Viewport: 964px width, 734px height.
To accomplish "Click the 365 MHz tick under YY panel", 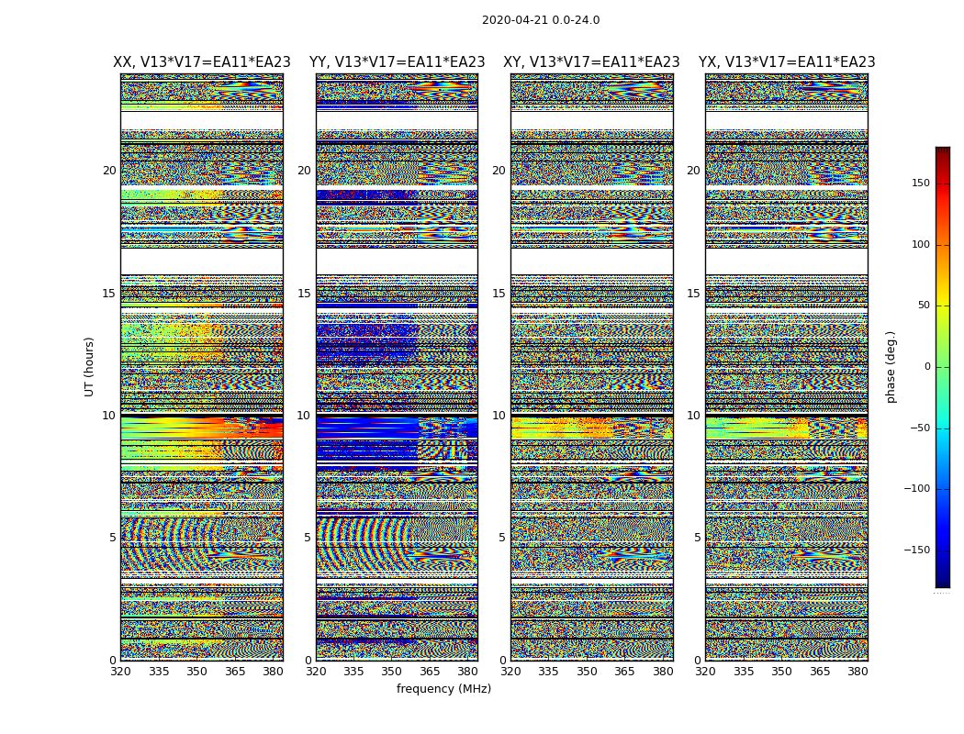I will (x=430, y=672).
